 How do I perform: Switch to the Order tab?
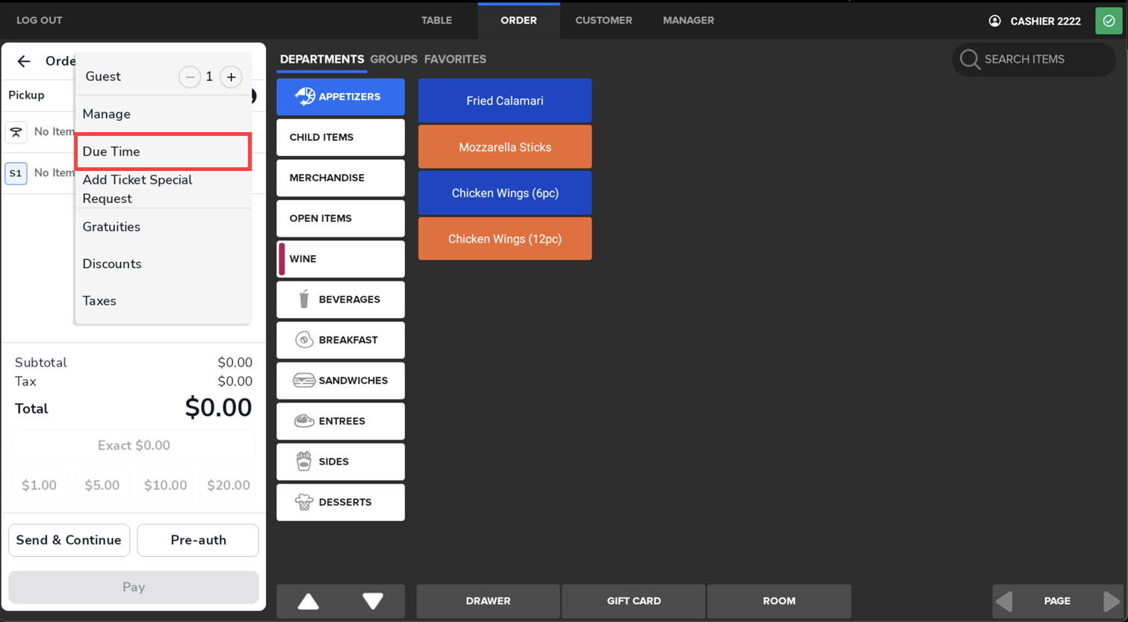click(x=518, y=20)
